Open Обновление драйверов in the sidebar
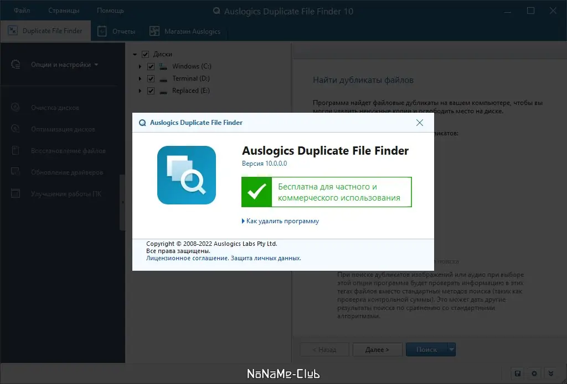This screenshot has height=384, width=567. point(67,172)
